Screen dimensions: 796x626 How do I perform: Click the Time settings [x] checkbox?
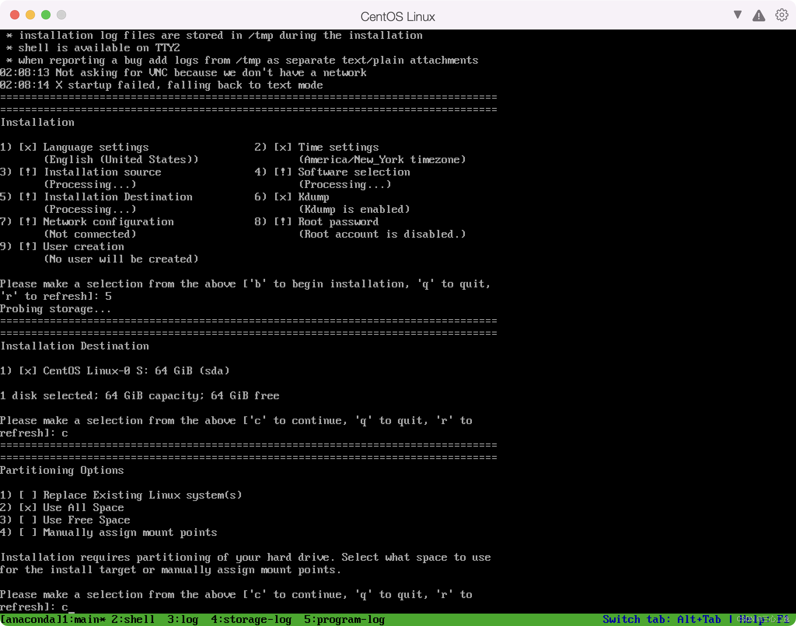[283, 147]
